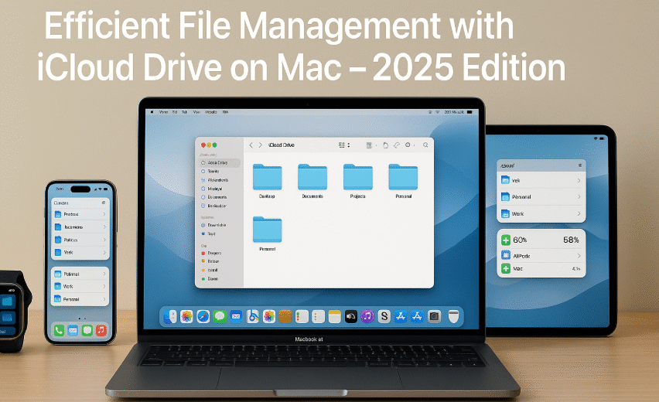This screenshot has height=402, width=659.
Task: Open the Mac row on iPad widget
Action: tap(541, 268)
